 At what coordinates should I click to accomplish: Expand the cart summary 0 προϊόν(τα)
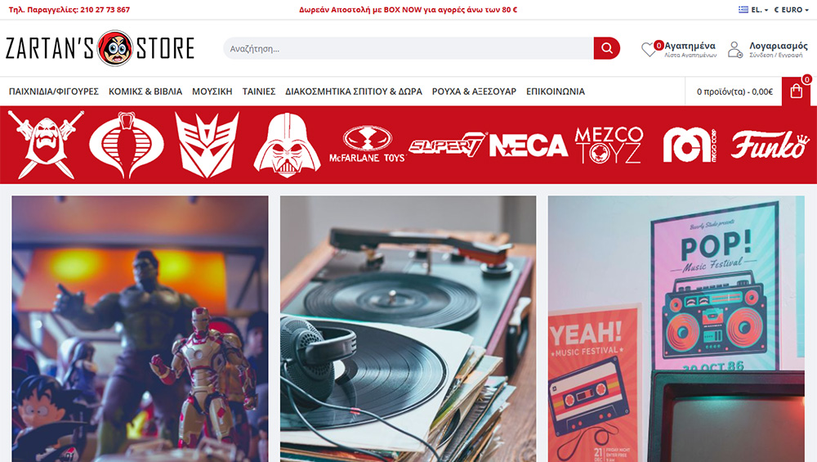pyautogui.click(x=734, y=92)
